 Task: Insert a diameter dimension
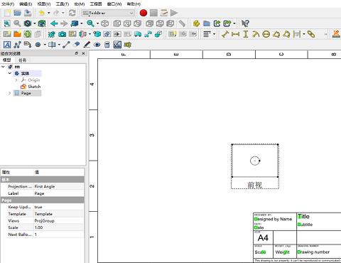point(266,34)
